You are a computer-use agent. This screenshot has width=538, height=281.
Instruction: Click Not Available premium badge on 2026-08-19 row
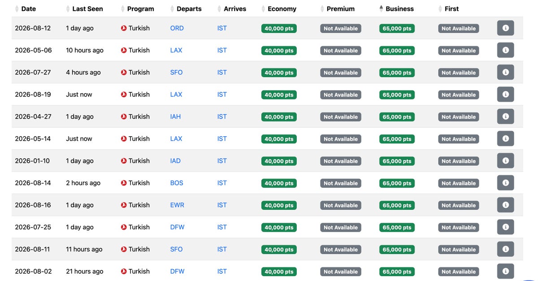(340, 95)
